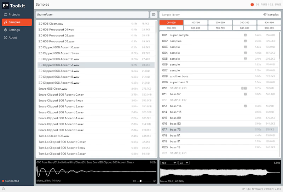The height and width of the screenshot is (192, 283).
Task: Select the 400-499 sample range tab
Action: coord(269,23)
